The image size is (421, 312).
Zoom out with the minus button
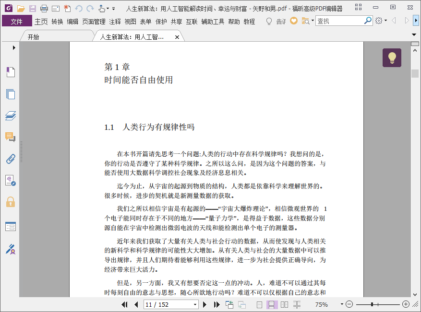(x=349, y=304)
